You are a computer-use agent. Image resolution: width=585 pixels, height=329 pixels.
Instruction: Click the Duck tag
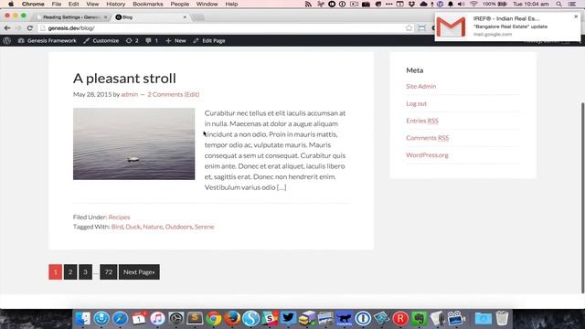point(133,227)
